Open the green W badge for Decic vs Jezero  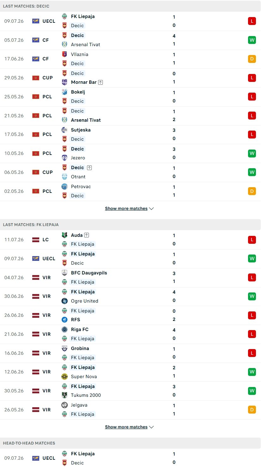252,153
